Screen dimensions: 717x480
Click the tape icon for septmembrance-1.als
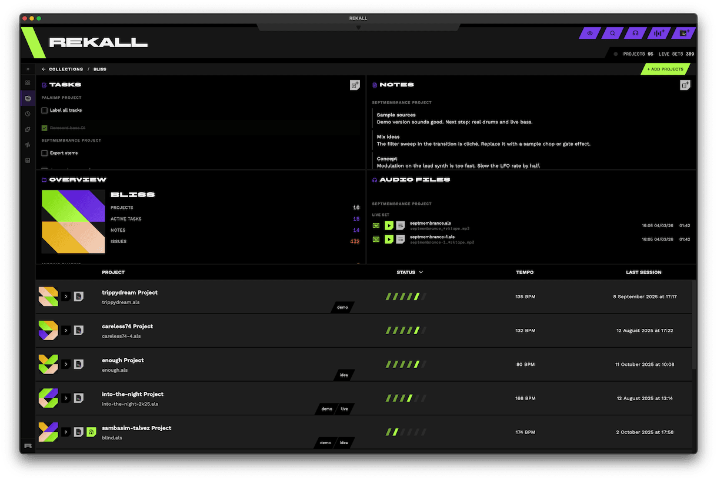click(x=376, y=239)
